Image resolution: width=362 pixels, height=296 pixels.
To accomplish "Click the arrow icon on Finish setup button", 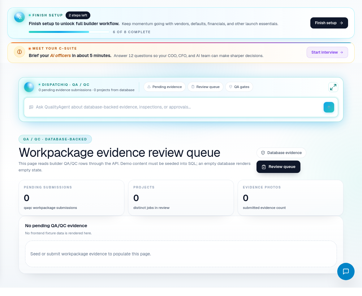I will pos(342,23).
